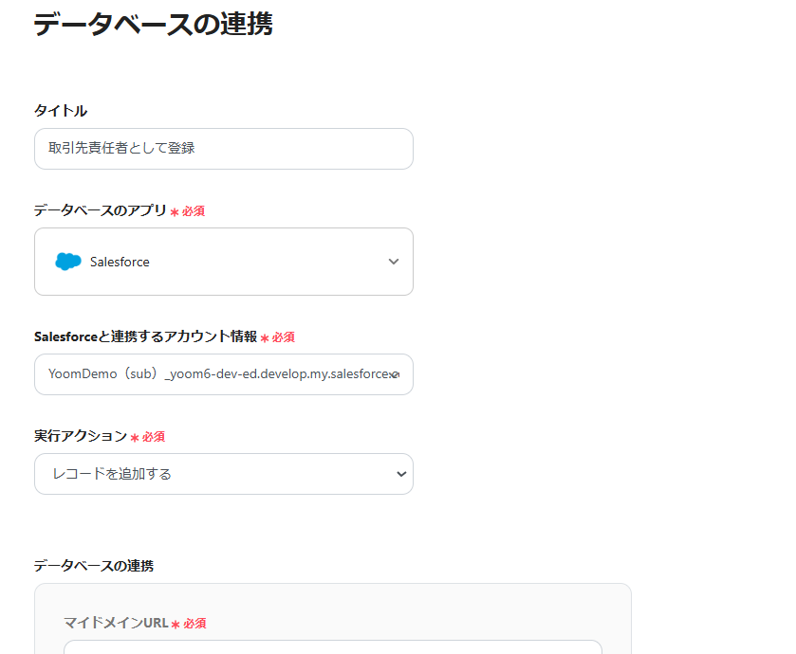Viewport: 796px width, 654px height.
Task: Click the マイドメインURL label
Action: (116, 623)
